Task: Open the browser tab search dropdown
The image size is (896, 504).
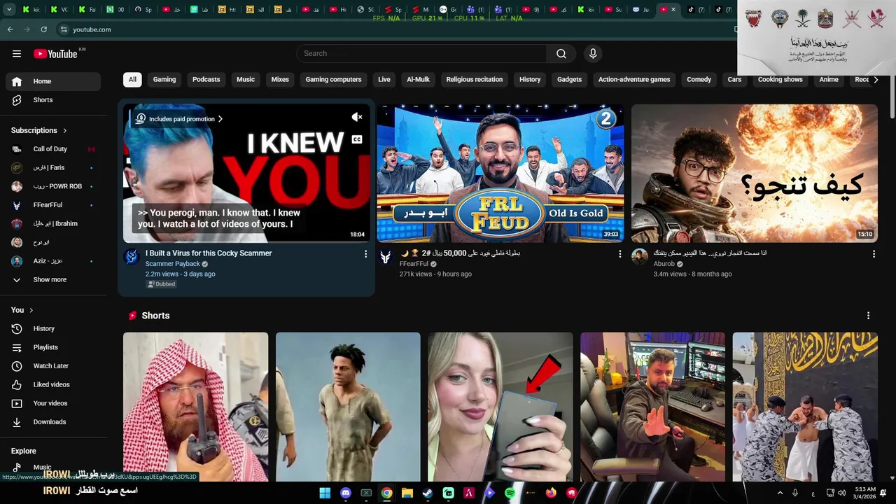Action: 10,10
